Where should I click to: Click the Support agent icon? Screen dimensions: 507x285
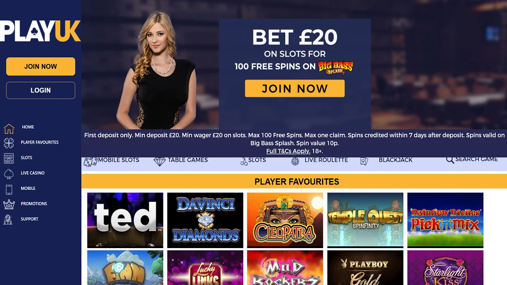[8, 219]
